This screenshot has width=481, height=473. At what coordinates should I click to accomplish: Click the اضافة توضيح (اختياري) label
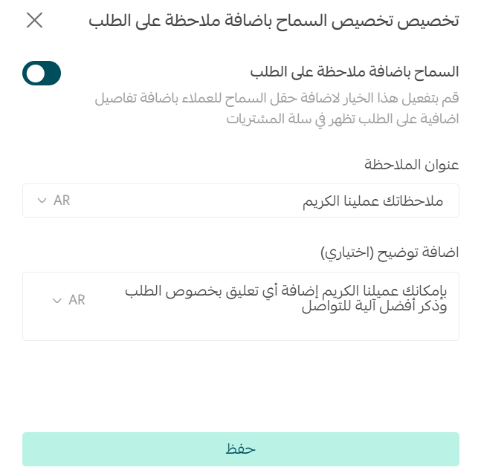[390, 252]
